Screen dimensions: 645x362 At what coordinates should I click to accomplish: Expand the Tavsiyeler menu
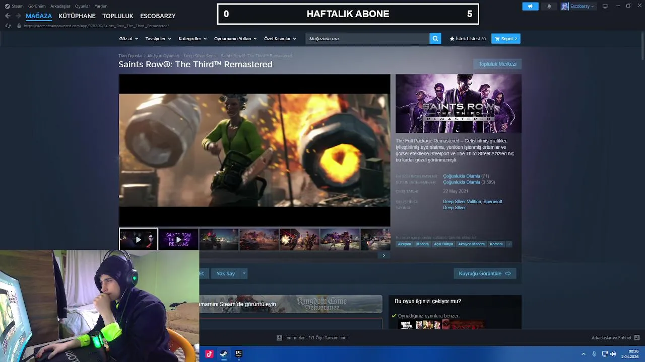click(x=158, y=39)
